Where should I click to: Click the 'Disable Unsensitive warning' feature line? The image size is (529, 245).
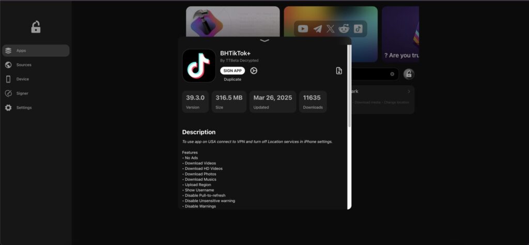coord(209,201)
